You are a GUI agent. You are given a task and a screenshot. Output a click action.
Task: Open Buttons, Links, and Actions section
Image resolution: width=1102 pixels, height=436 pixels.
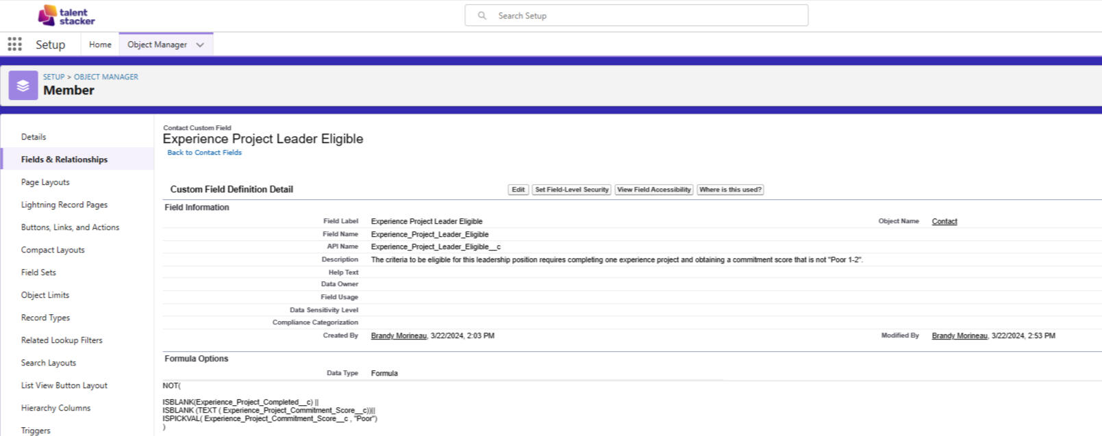coord(70,227)
